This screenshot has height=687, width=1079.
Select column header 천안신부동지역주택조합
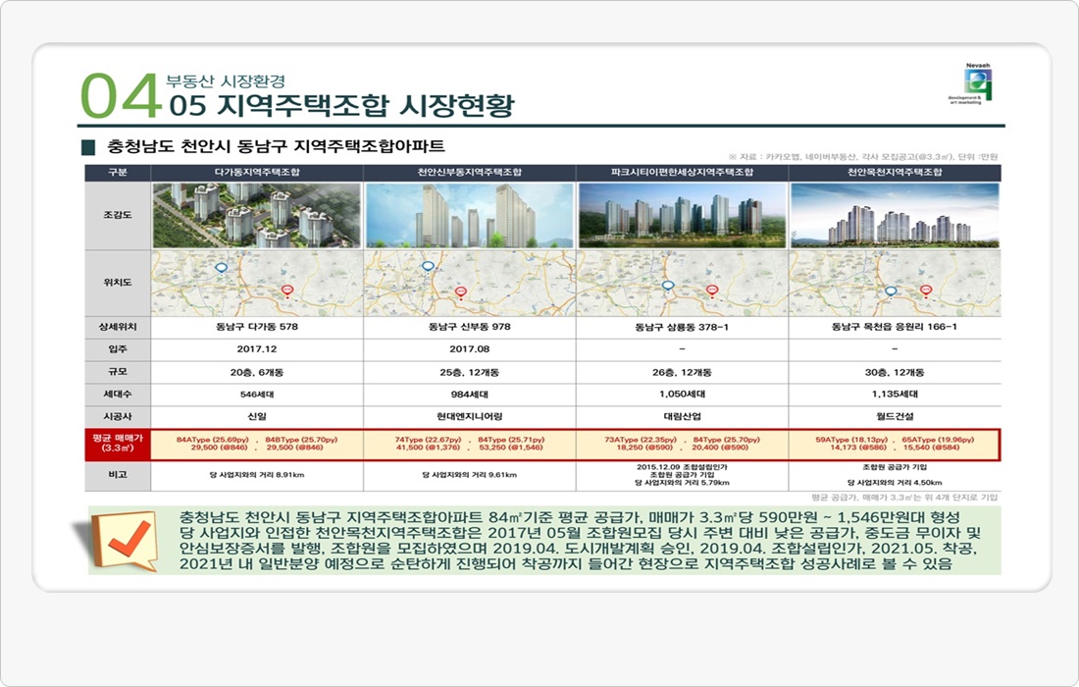tap(469, 172)
